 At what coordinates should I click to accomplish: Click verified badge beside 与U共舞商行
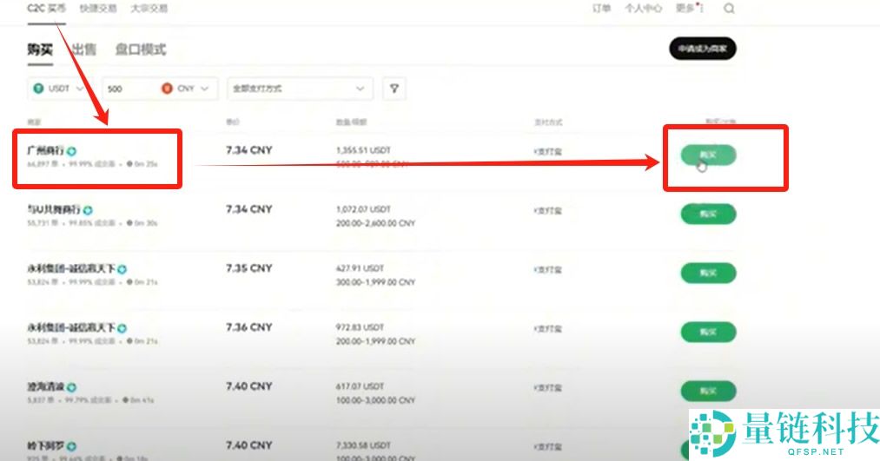[88, 210]
